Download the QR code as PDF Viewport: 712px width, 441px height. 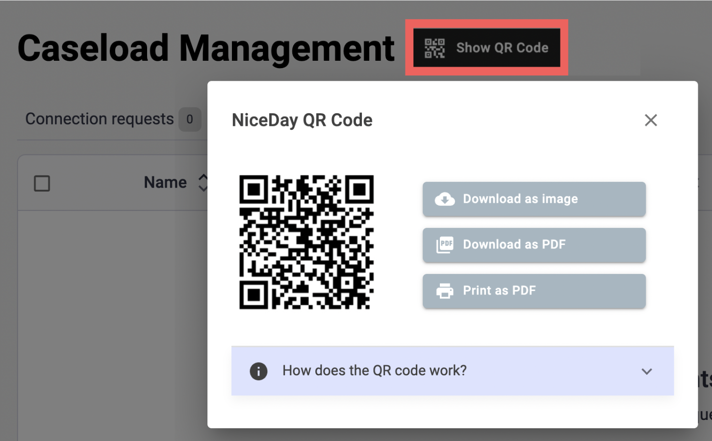pyautogui.click(x=534, y=245)
